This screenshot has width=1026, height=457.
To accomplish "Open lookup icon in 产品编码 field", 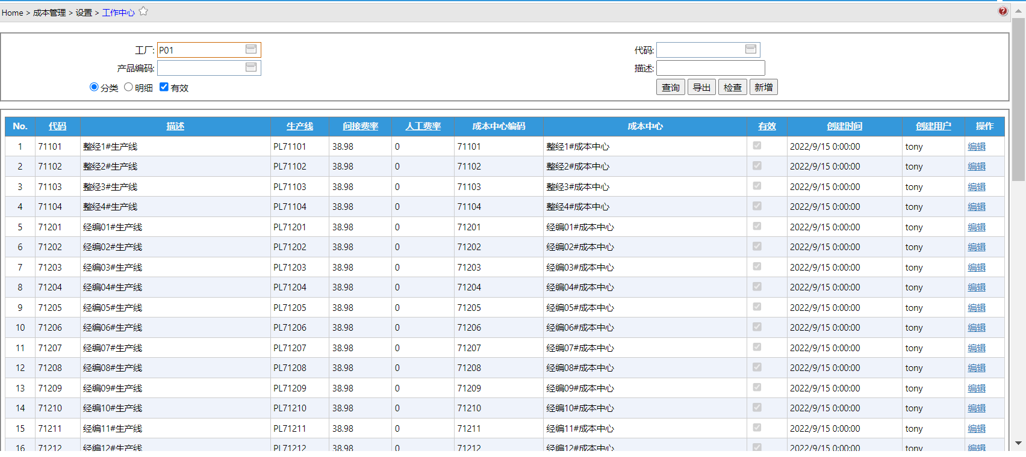I will [x=251, y=67].
